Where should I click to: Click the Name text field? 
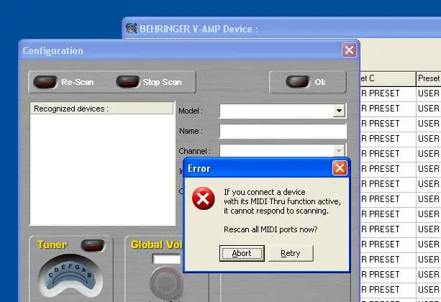tap(282, 132)
